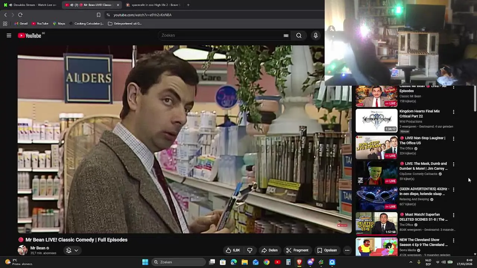The image size is (477, 268).
Task: Open Gmail bookmark
Action: 21,23
